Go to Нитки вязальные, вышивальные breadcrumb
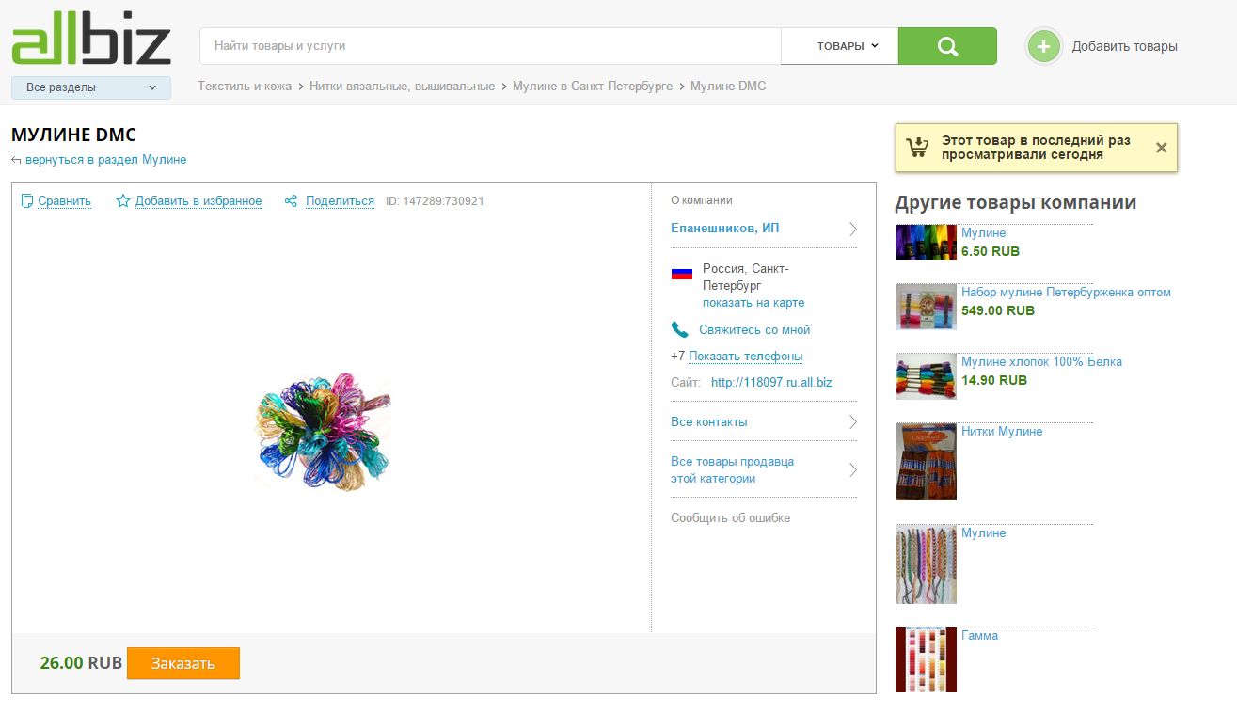Screen dimensions: 1237x714 point(402,86)
